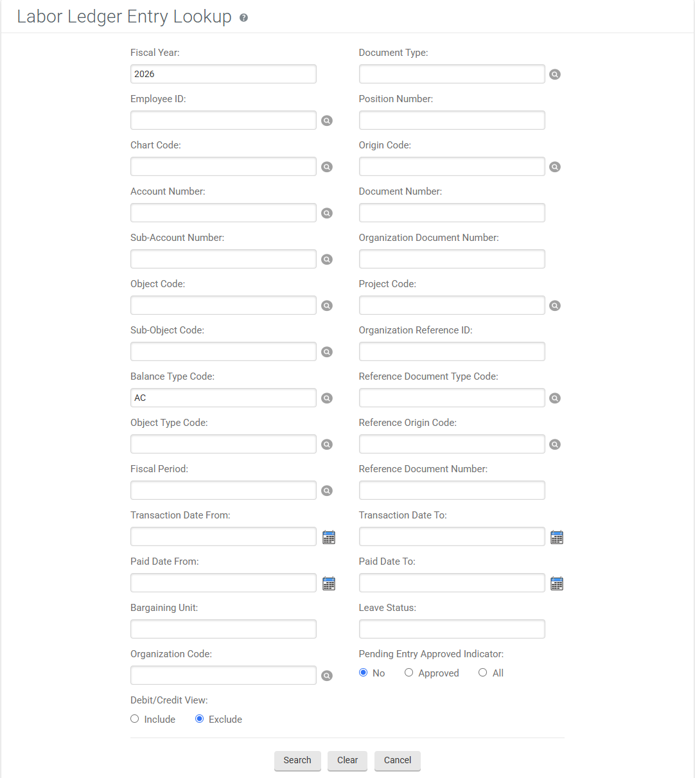Open the Employee ID lookup magnifier icon

(x=327, y=121)
